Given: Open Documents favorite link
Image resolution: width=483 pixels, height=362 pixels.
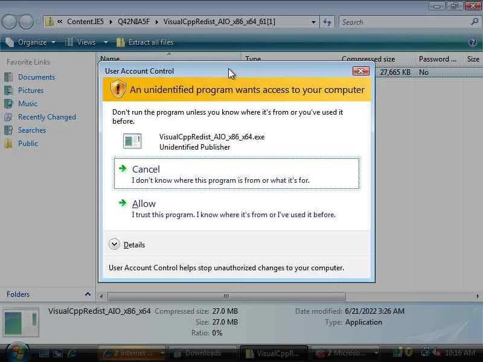Looking at the screenshot, I should [36, 77].
